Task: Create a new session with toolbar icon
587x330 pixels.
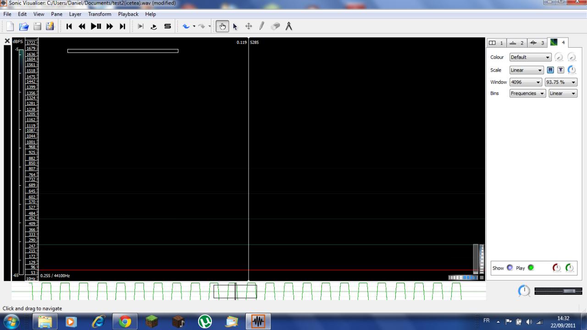Action: pyautogui.click(x=10, y=27)
